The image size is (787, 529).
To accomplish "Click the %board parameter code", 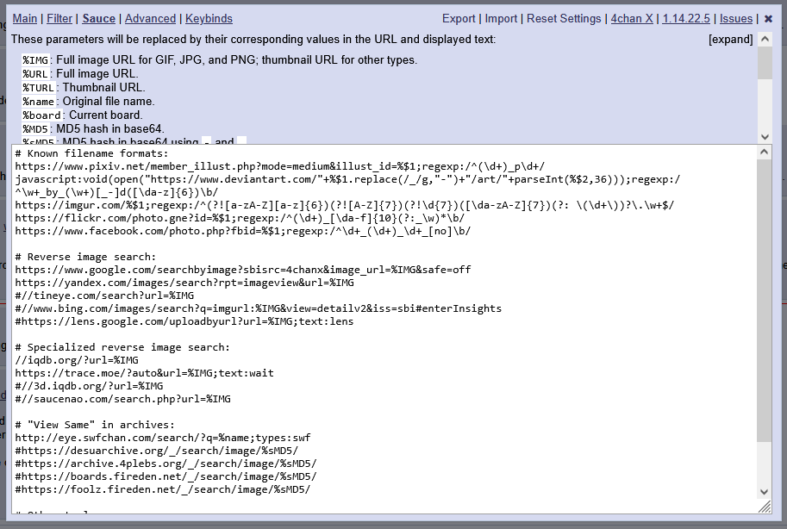I will 41,115.
